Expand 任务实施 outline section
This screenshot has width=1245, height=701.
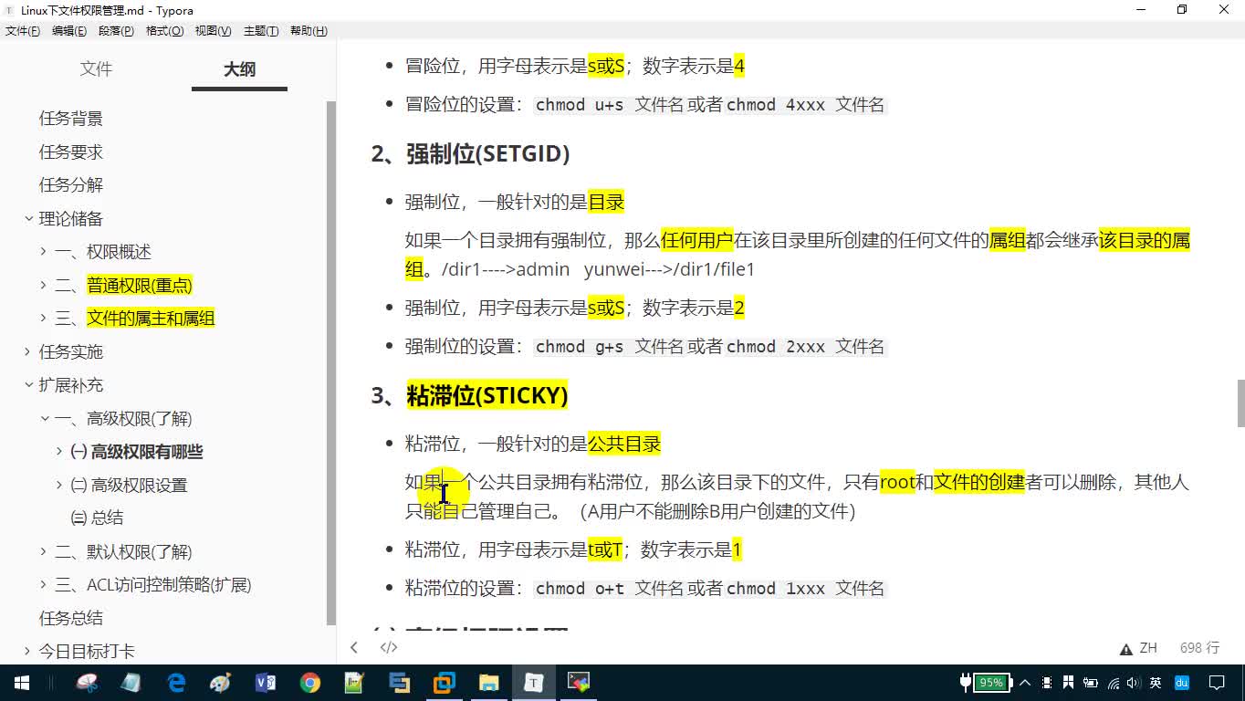click(28, 351)
